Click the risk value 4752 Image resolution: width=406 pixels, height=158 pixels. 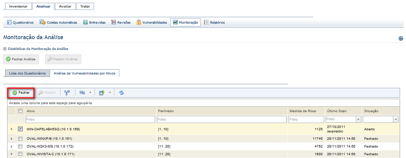point(319,146)
